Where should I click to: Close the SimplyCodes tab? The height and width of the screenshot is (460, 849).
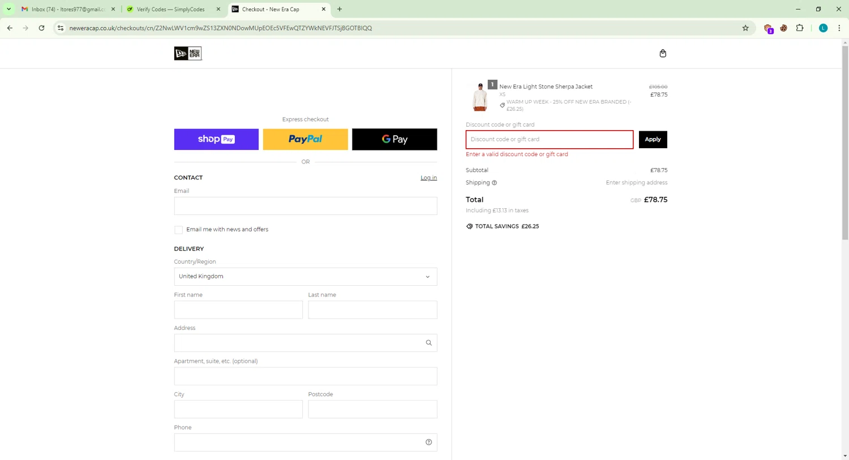point(218,9)
